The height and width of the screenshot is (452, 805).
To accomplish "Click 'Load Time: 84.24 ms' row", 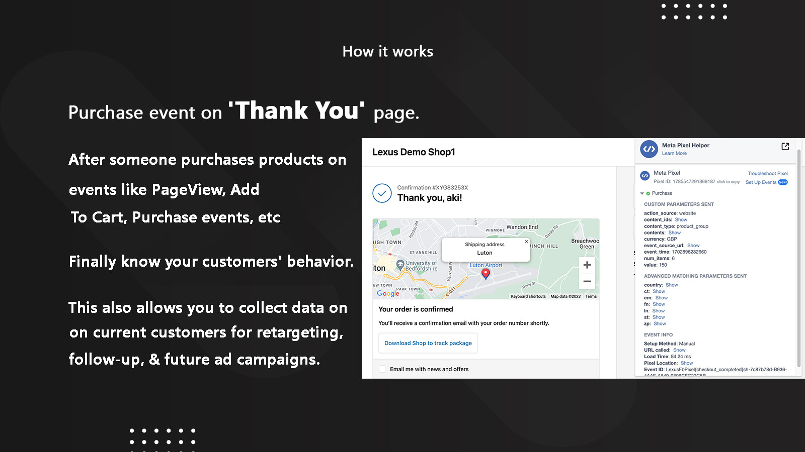I will tap(667, 357).
